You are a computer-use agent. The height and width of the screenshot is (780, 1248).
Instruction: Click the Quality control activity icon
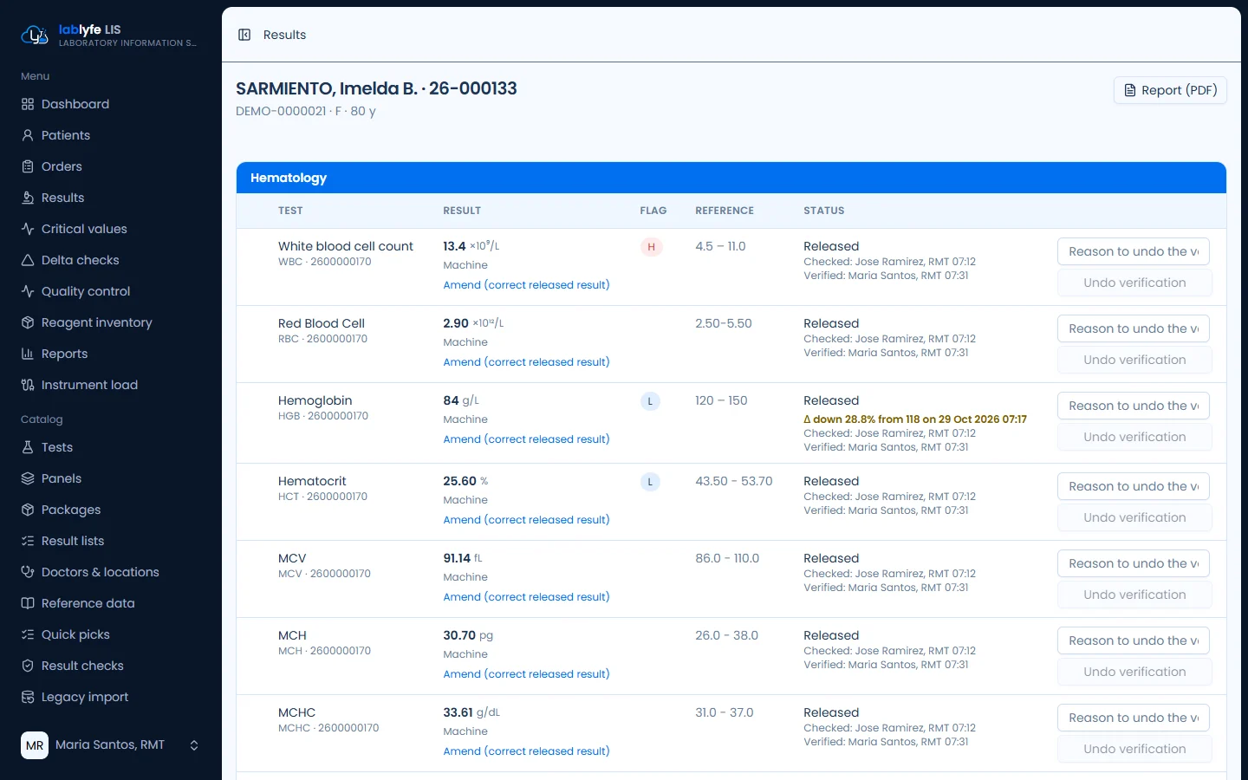[28, 291]
